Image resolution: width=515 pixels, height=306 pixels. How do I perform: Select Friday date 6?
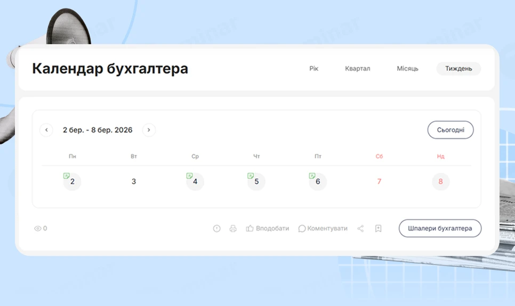(x=318, y=181)
